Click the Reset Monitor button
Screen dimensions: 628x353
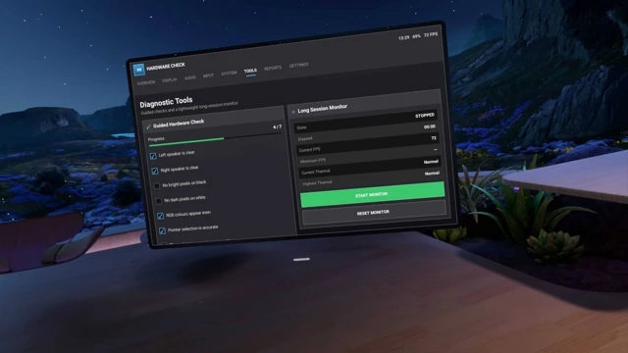coord(374,213)
